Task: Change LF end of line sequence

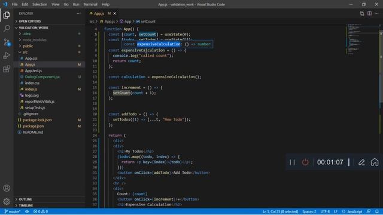Action: point(336,211)
